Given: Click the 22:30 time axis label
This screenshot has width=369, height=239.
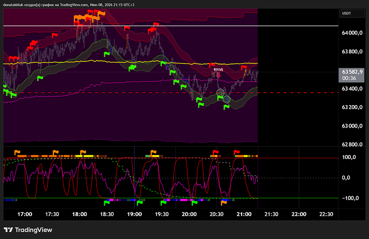Looking at the screenshot, I should point(326,214).
